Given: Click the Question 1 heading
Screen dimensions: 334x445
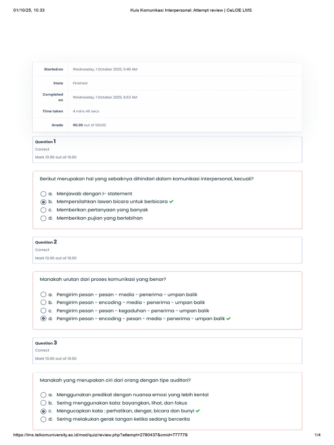Looking at the screenshot, I should (45, 142).
